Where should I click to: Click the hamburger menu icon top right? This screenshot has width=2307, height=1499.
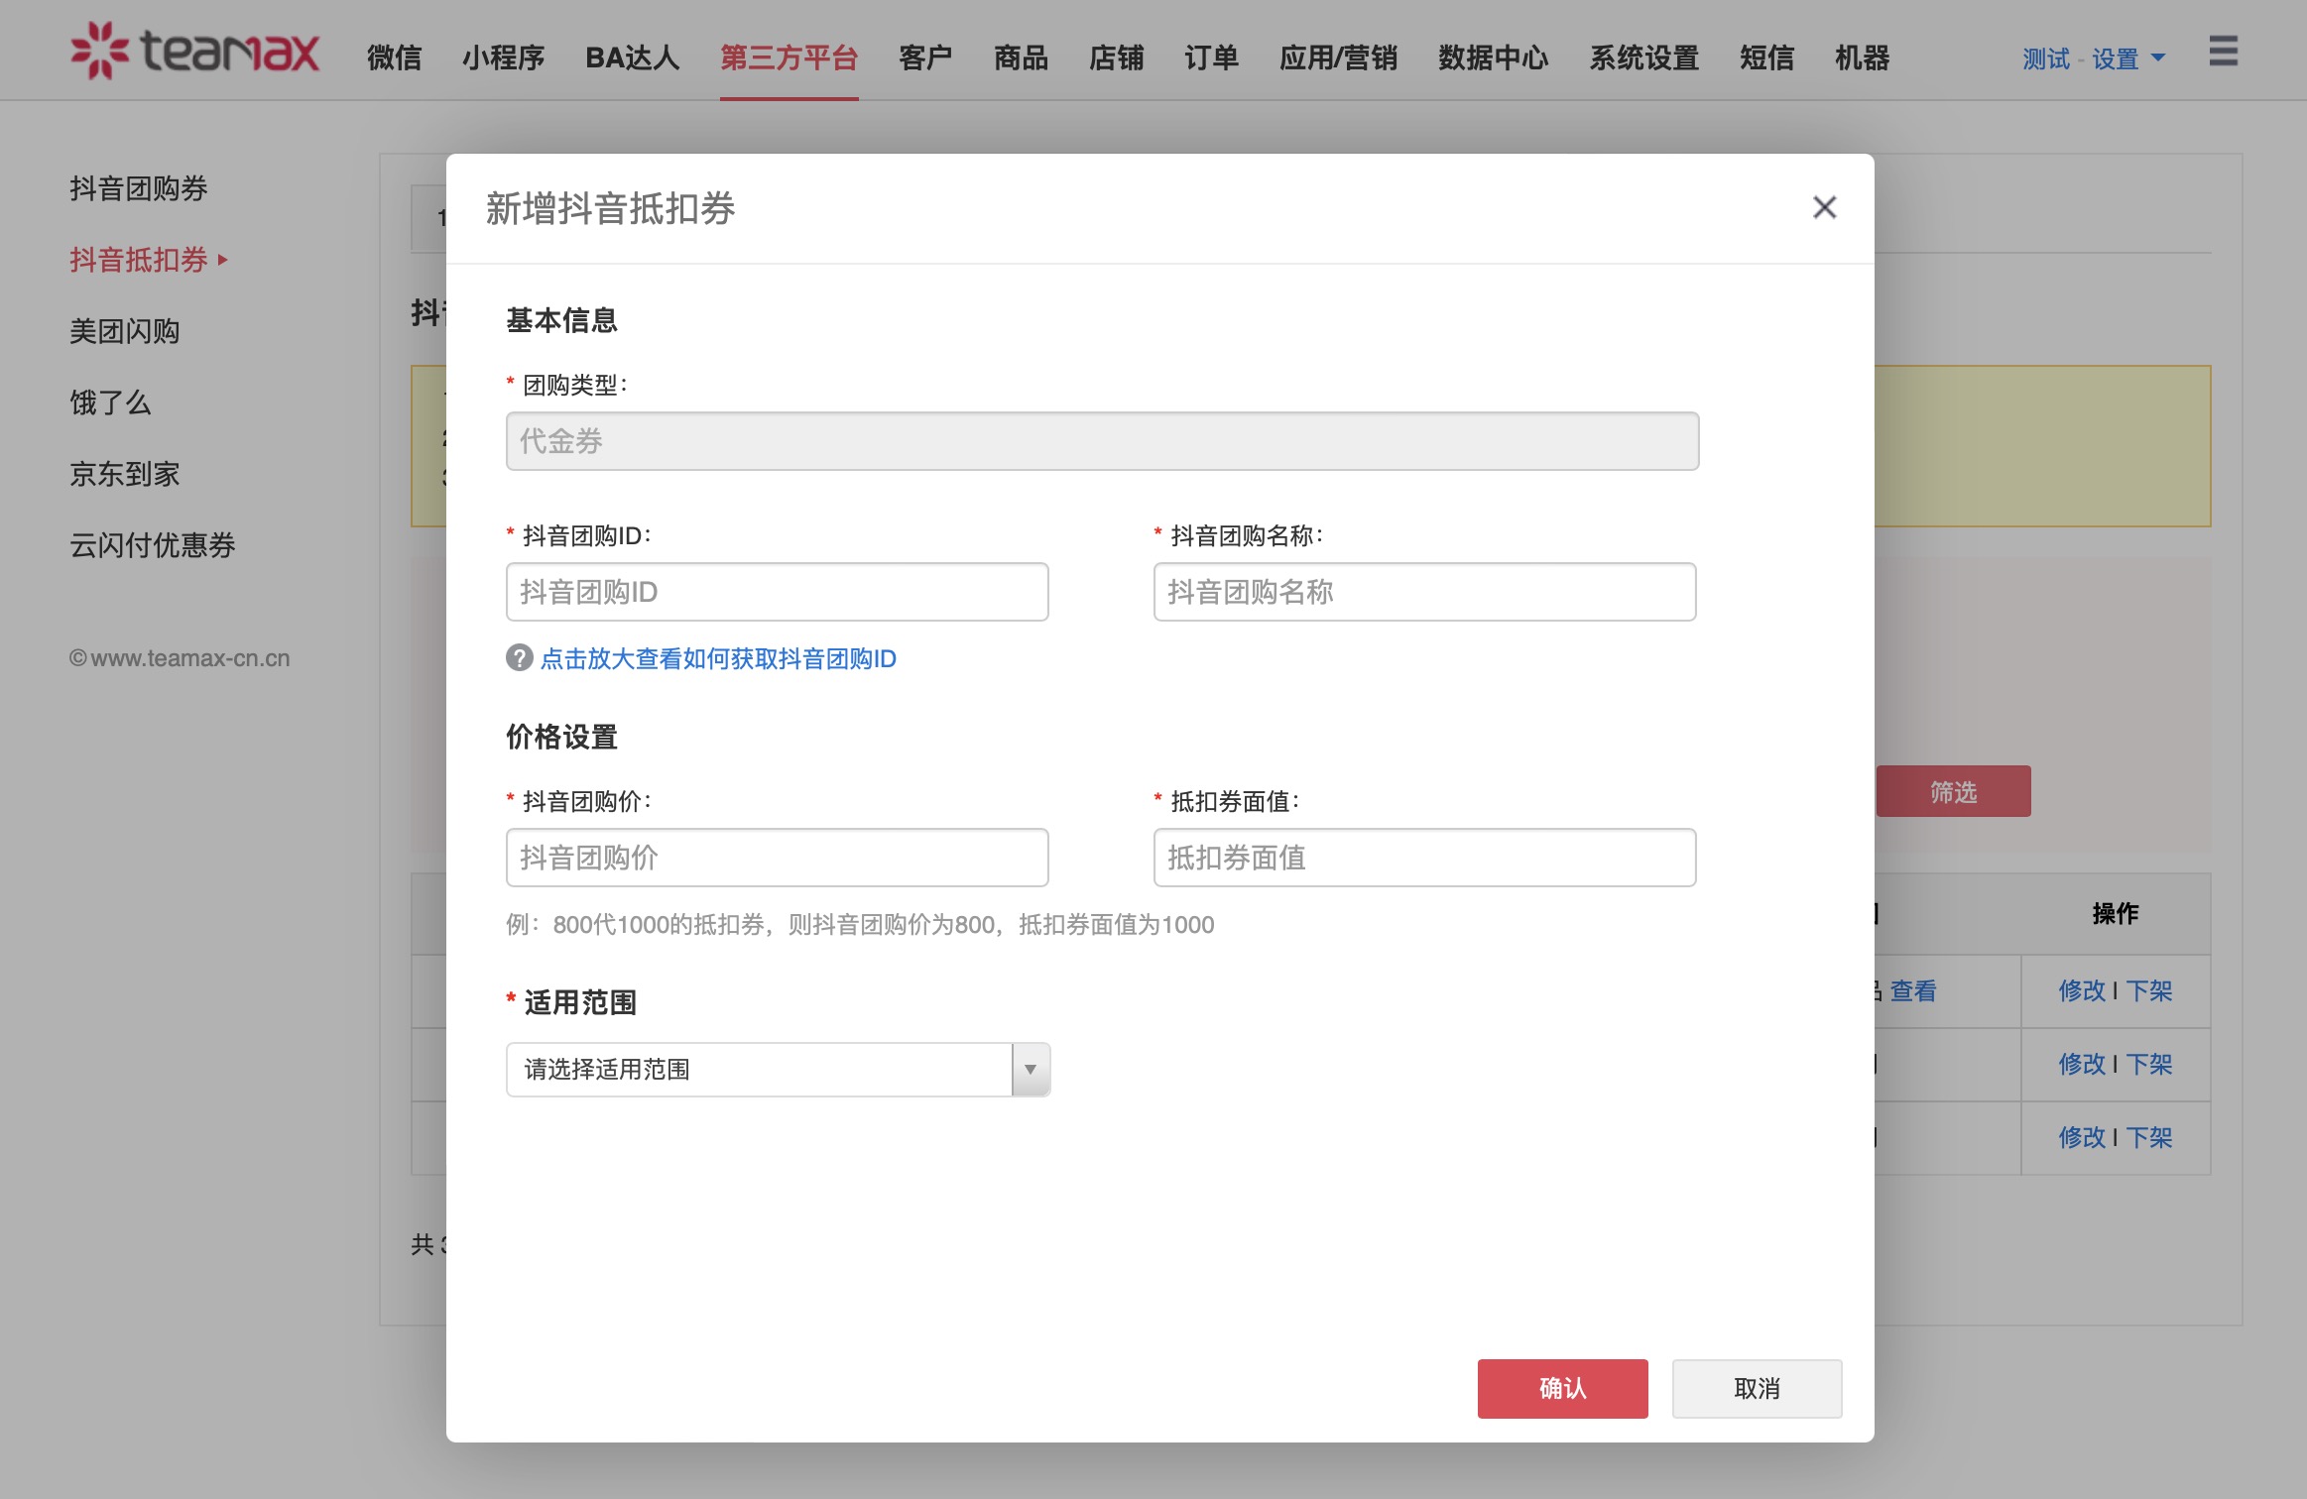tap(2223, 52)
